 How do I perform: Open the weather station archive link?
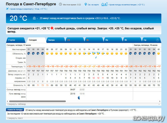click(127, 5)
